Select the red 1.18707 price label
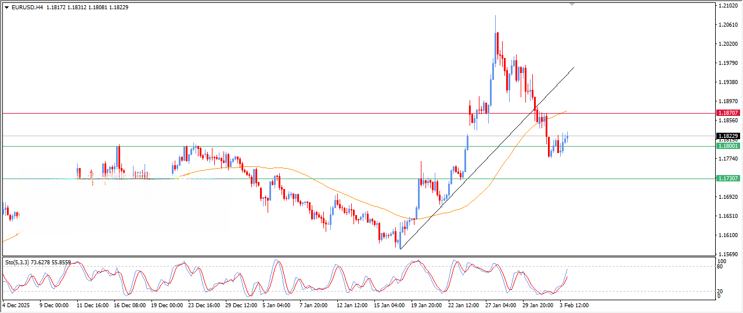This screenshot has height=313, width=743. tap(727, 113)
